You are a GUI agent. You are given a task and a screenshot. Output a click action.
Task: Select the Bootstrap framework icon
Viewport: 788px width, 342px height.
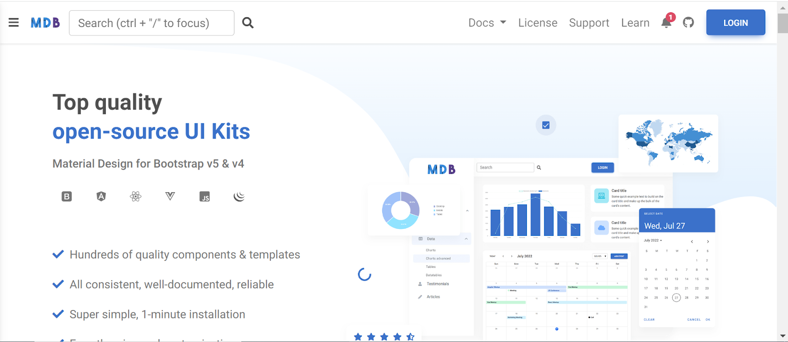tap(66, 197)
